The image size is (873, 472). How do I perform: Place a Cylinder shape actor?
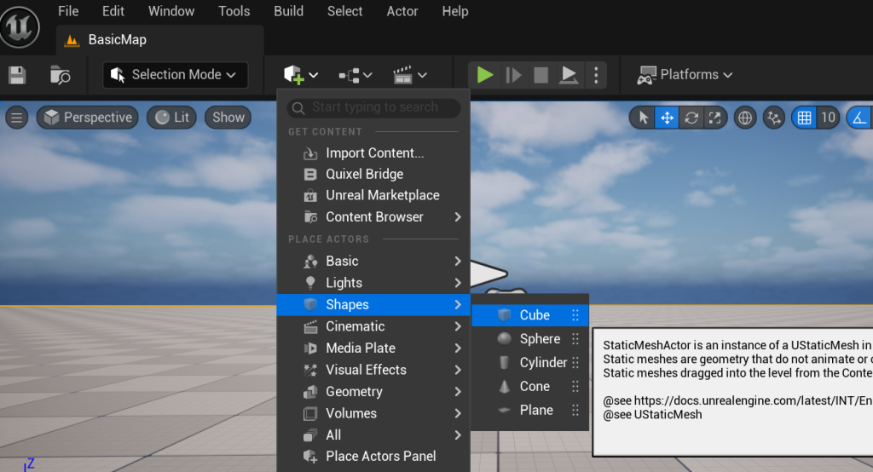click(x=529, y=362)
